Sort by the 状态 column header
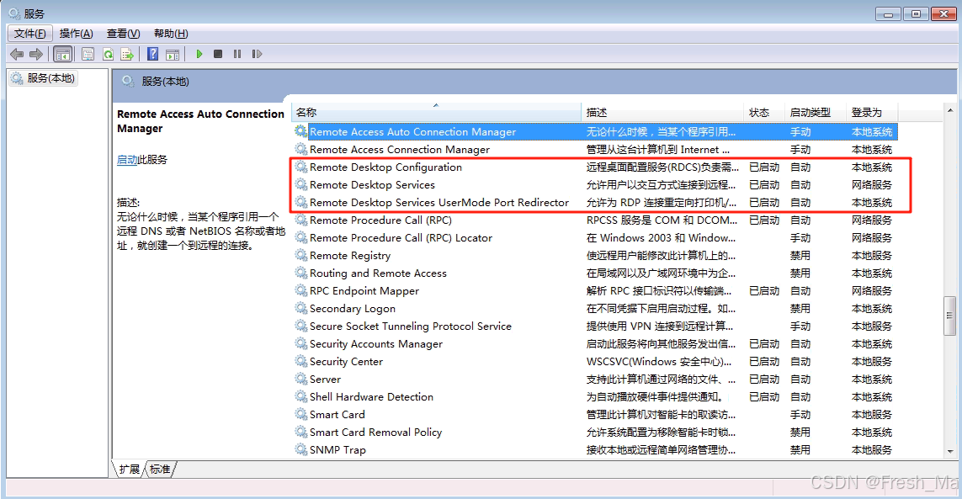 (x=764, y=112)
